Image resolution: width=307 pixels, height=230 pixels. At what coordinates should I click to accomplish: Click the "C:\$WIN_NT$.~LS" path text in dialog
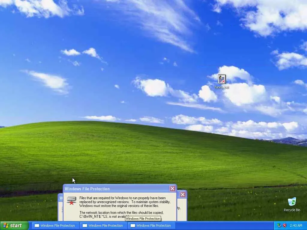(94, 217)
